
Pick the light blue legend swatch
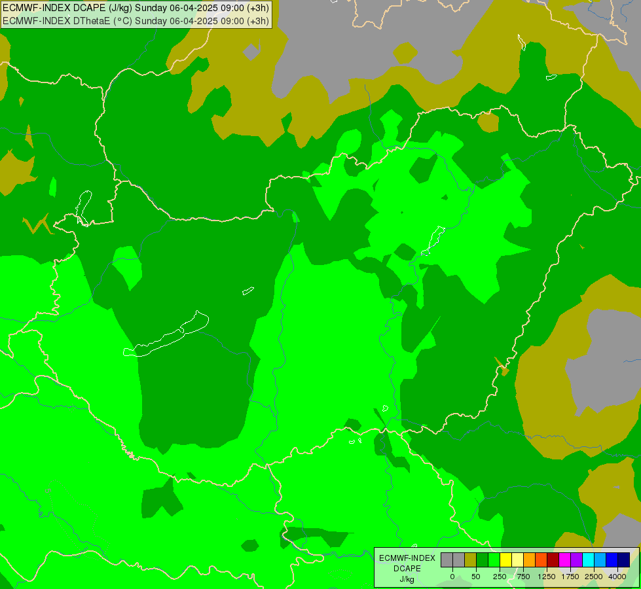click(600, 560)
